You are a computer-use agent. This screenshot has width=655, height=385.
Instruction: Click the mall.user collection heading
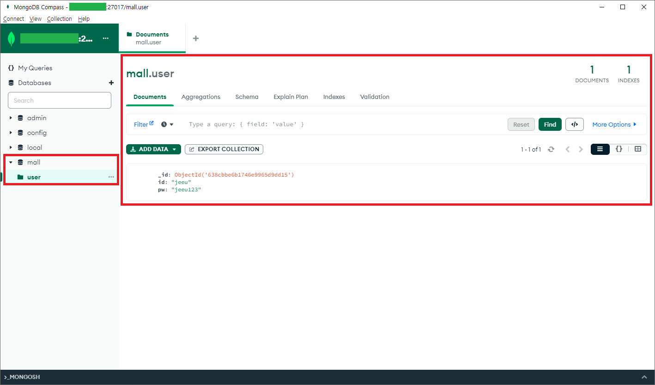coord(150,73)
